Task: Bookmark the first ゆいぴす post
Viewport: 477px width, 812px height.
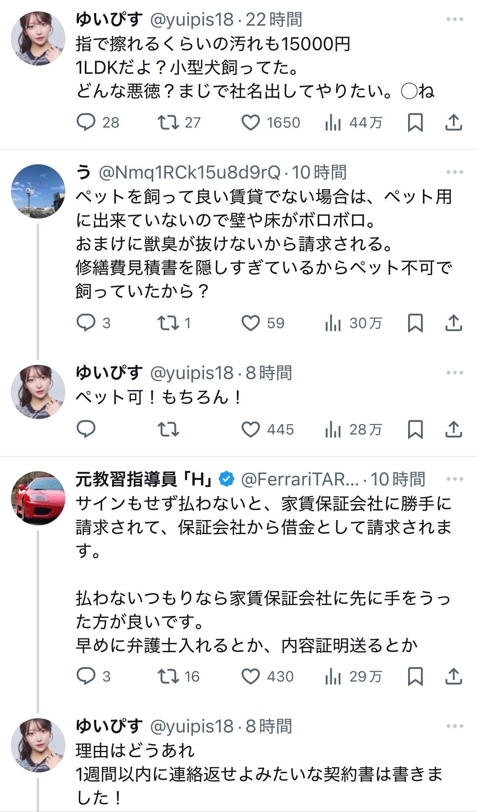Action: pyautogui.click(x=415, y=122)
